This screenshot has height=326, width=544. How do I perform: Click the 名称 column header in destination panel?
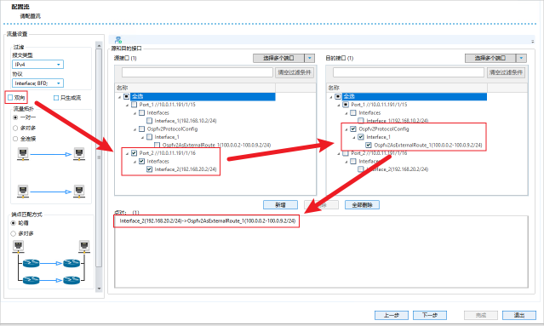(407, 88)
